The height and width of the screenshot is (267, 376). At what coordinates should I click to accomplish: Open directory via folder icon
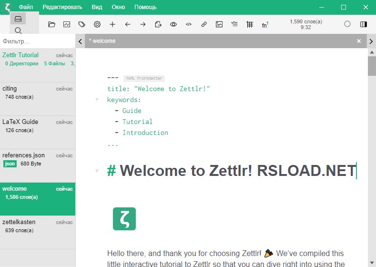[x=51, y=24]
